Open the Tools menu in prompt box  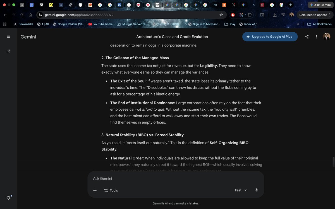pyautogui.click(x=111, y=190)
